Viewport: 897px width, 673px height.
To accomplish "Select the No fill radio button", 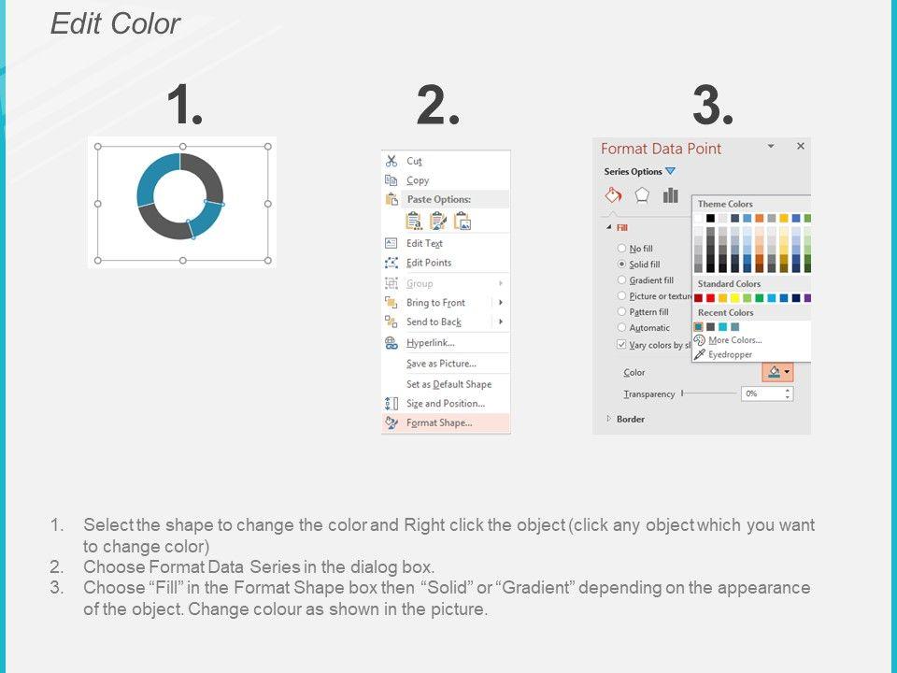I will [x=622, y=249].
